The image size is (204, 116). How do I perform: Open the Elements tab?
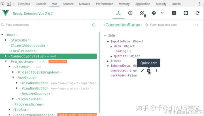point(24,4)
